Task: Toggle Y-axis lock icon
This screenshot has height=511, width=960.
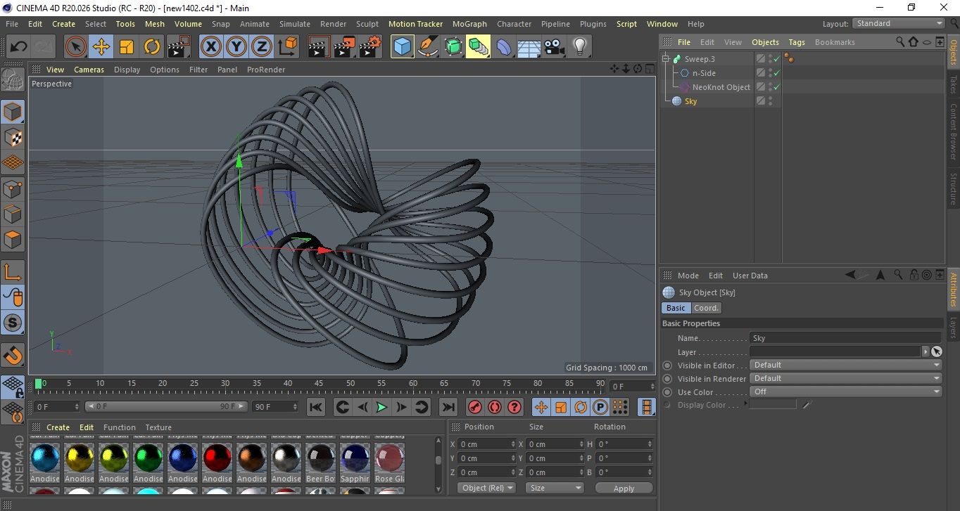Action: click(x=236, y=47)
